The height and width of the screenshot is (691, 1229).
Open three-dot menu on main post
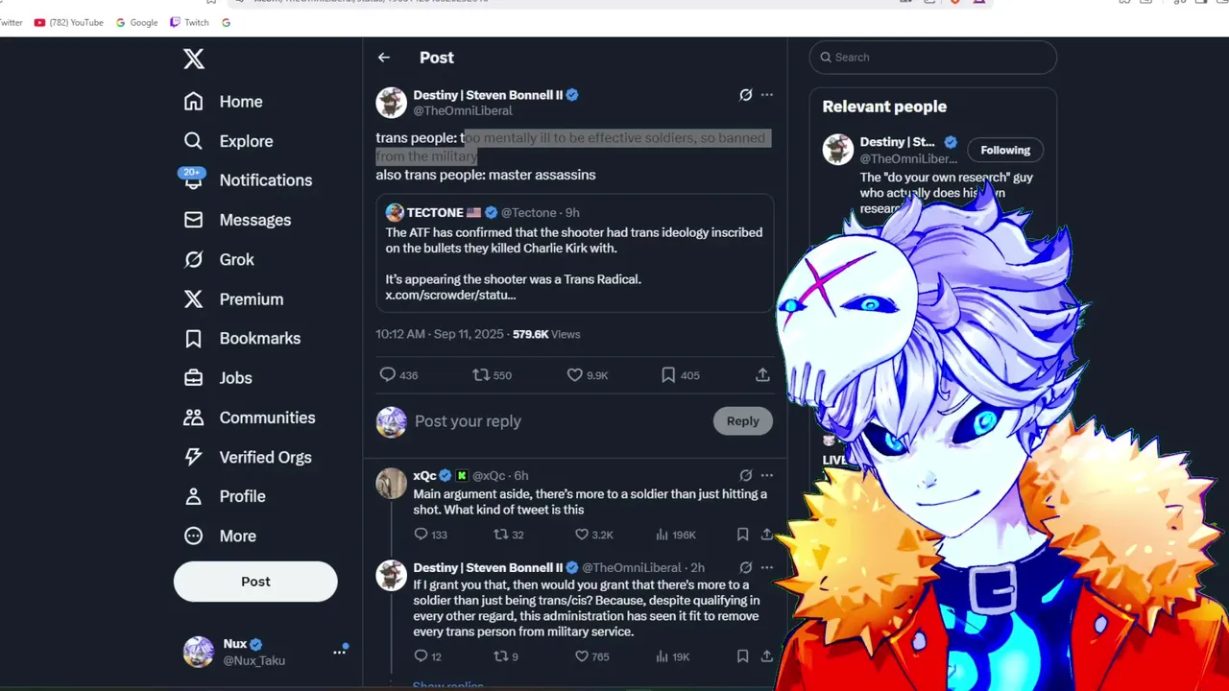(x=766, y=95)
